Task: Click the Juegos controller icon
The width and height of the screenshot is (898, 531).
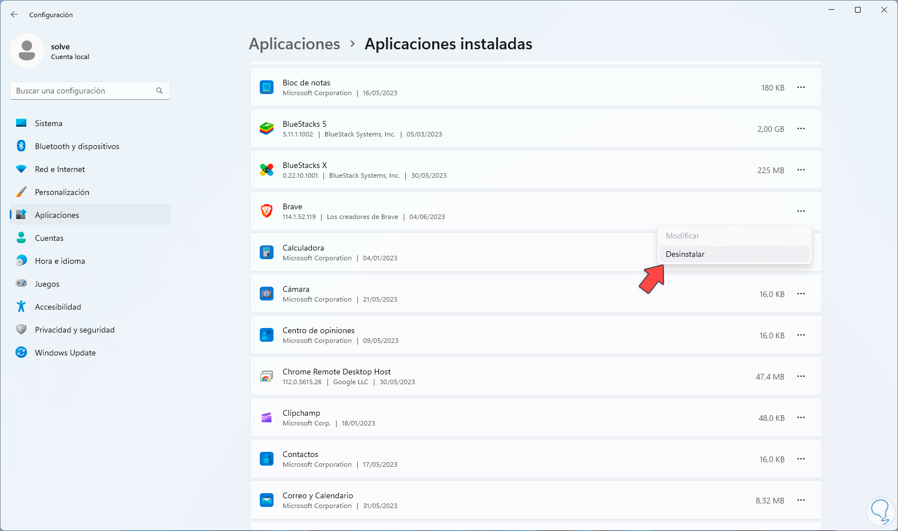Action: click(x=21, y=284)
